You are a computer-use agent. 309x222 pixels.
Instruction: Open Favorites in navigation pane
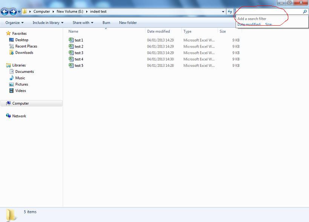pos(19,33)
